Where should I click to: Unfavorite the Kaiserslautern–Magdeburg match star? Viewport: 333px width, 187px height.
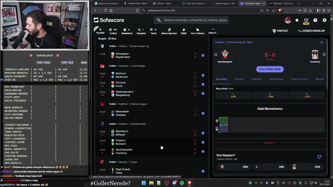203,94
